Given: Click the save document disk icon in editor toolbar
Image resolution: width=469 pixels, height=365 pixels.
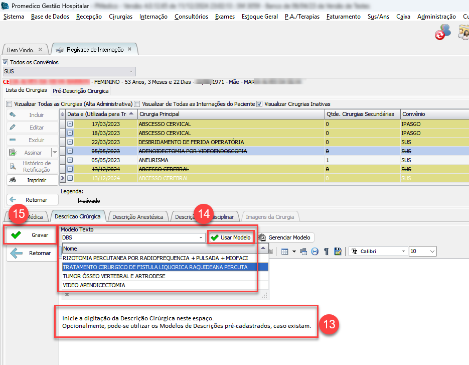Looking at the screenshot, I should [338, 252].
